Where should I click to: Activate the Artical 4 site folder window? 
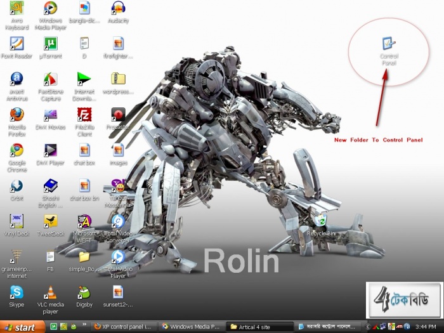point(260,327)
